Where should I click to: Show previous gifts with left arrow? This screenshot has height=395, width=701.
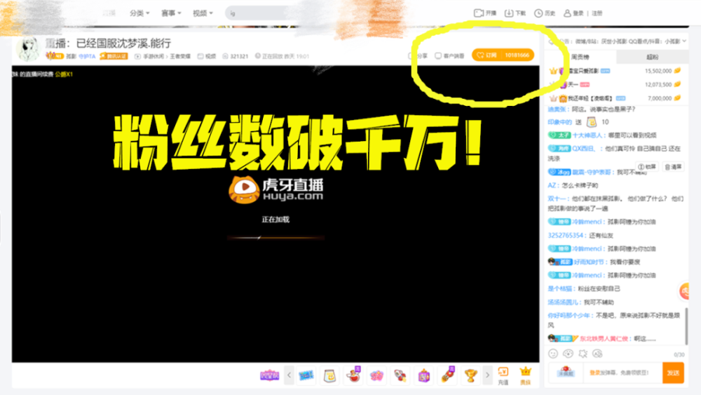289,375
